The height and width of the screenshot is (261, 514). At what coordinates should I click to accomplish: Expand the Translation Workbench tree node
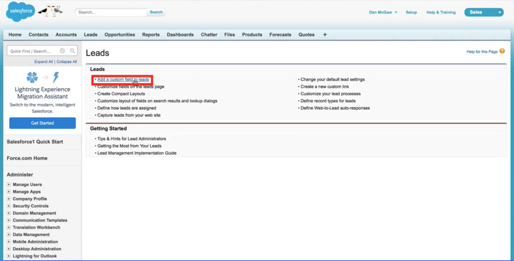9,227
